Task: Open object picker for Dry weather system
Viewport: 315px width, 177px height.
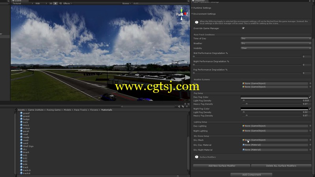Action: click(310, 83)
